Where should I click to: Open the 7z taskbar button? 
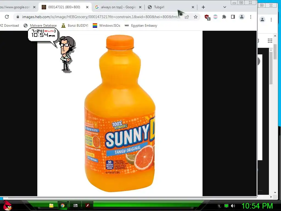click(75, 206)
